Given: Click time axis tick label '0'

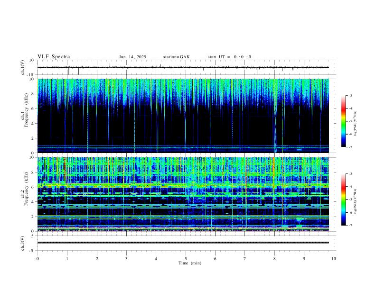Looking at the screenshot, I should click(x=38, y=259).
